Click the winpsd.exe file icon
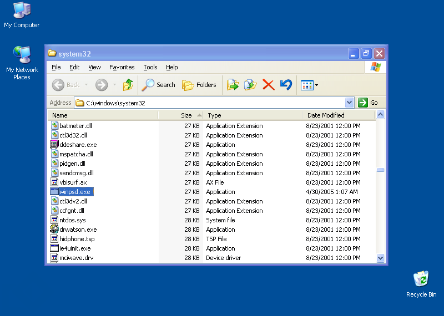Viewport: 444px width, 316px height. click(54, 191)
